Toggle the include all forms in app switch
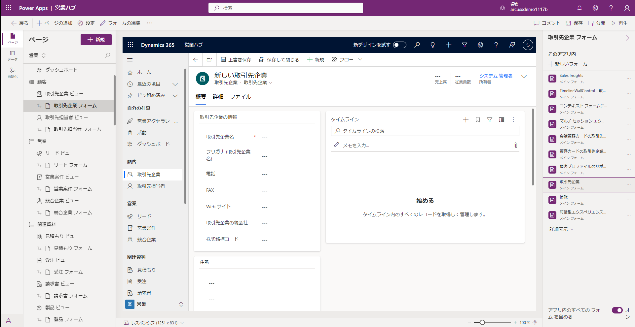 coord(617,310)
